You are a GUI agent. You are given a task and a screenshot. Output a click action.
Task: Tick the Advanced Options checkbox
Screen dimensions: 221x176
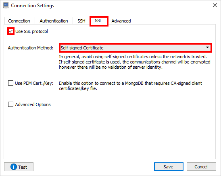click(x=11, y=104)
